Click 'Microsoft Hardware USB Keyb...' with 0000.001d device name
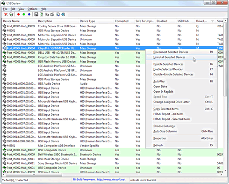Screen dimensions: 229x184 pos(57,137)
